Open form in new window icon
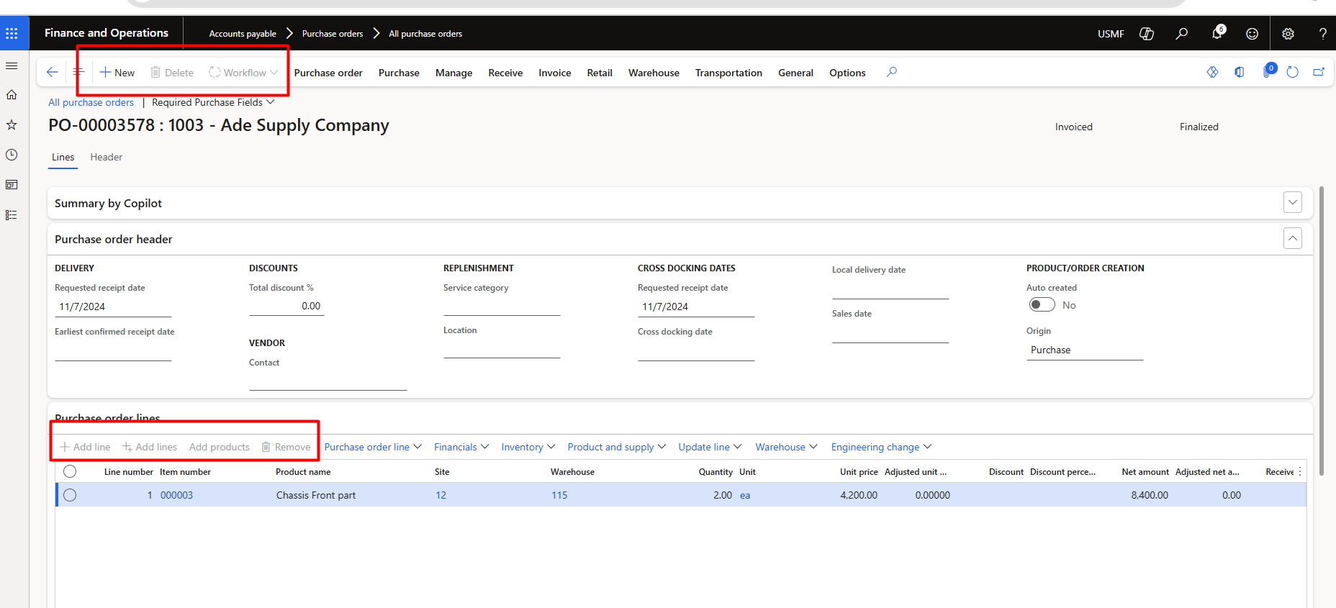This screenshot has width=1336, height=608. tap(1319, 72)
